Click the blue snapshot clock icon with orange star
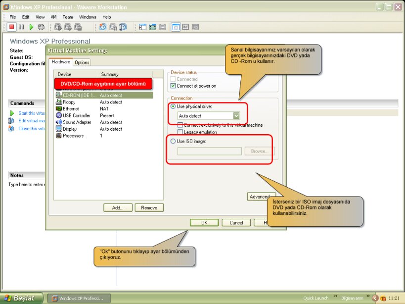This screenshot has height=304, width=405. (103, 27)
